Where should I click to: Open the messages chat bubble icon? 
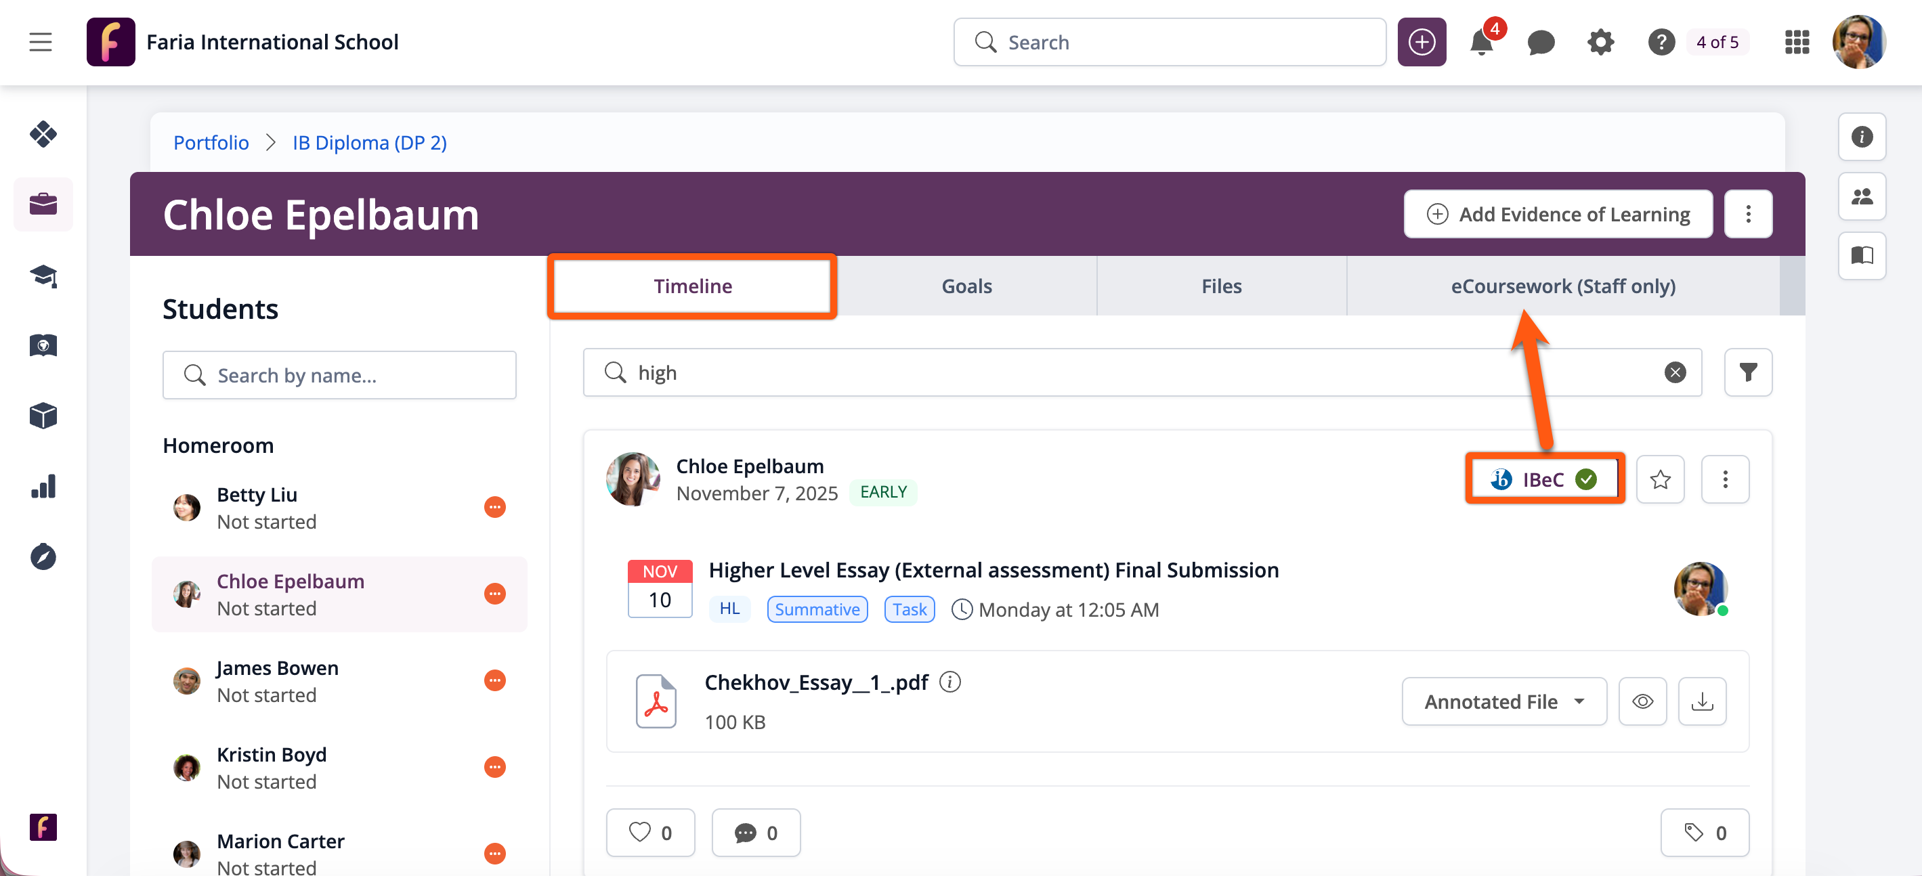tap(1541, 43)
